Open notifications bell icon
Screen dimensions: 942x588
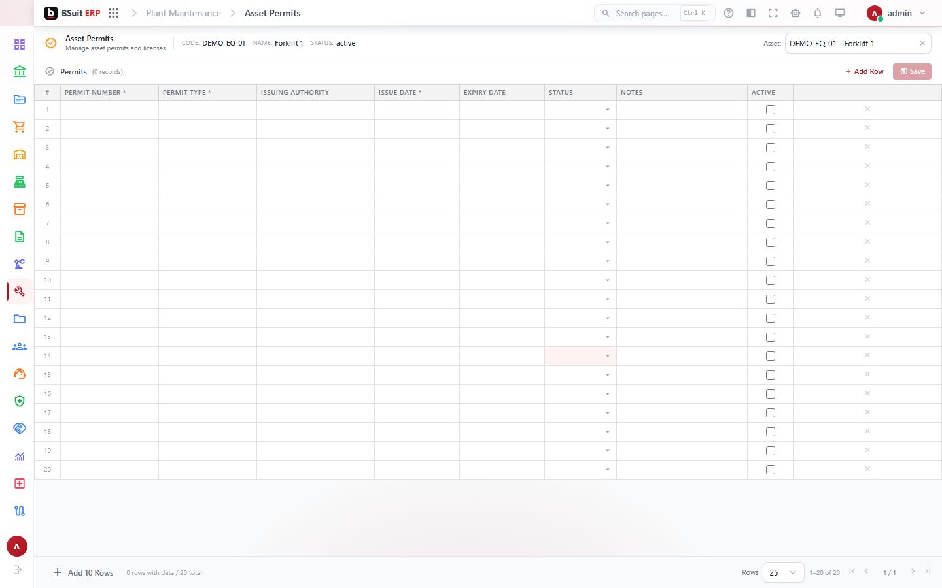818,13
